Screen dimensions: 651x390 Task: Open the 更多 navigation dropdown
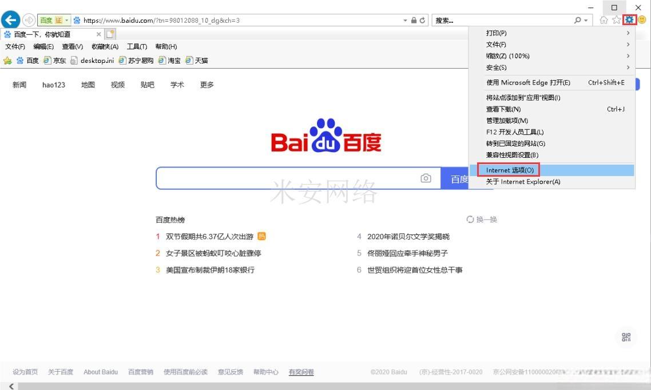tap(207, 85)
